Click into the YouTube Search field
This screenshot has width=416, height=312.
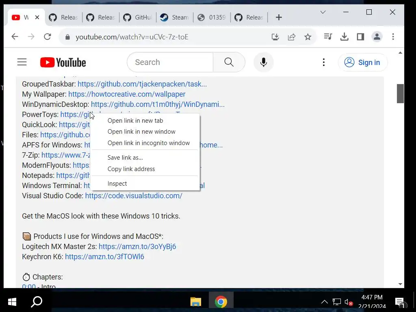coord(170,62)
